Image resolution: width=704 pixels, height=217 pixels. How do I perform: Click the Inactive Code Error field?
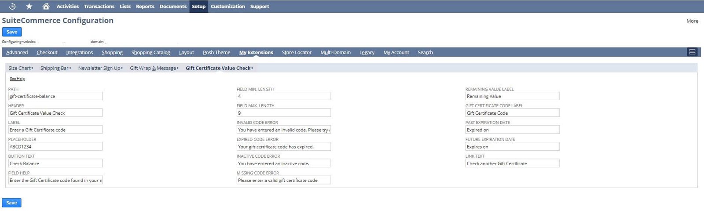click(284, 163)
